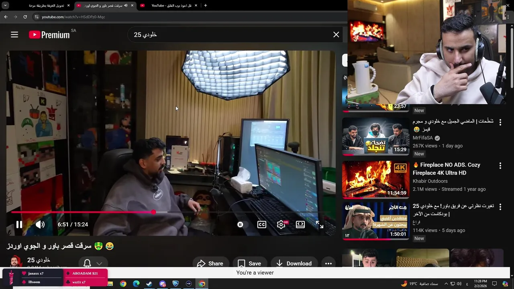Download the video with the Download button
Image resolution: width=514 pixels, height=289 pixels.
click(x=294, y=263)
